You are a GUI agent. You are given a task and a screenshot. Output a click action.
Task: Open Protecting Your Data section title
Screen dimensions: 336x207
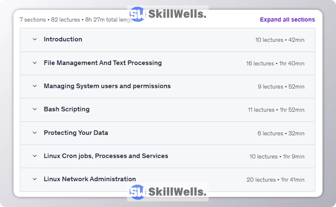click(76, 132)
